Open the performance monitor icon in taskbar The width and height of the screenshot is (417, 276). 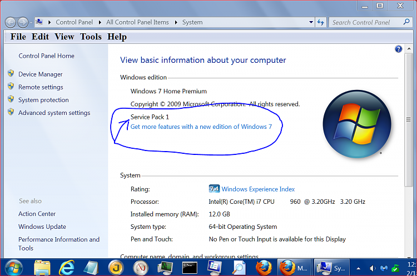[165, 268]
